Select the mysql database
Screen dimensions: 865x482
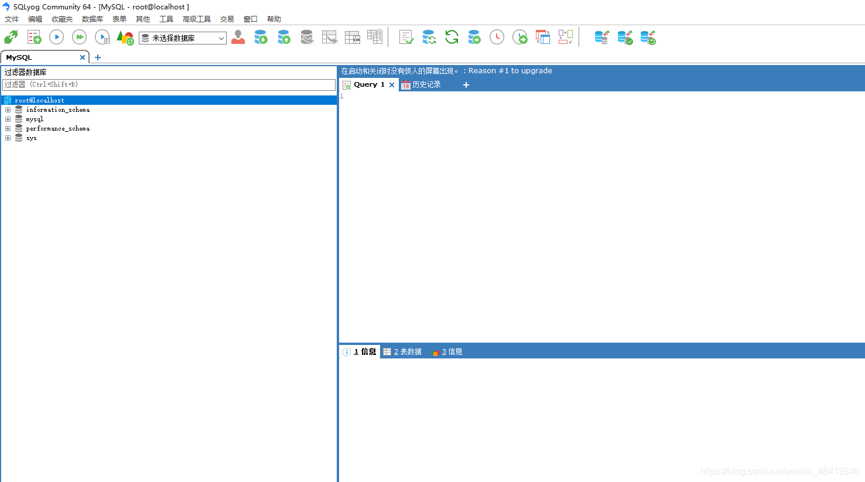(35, 119)
